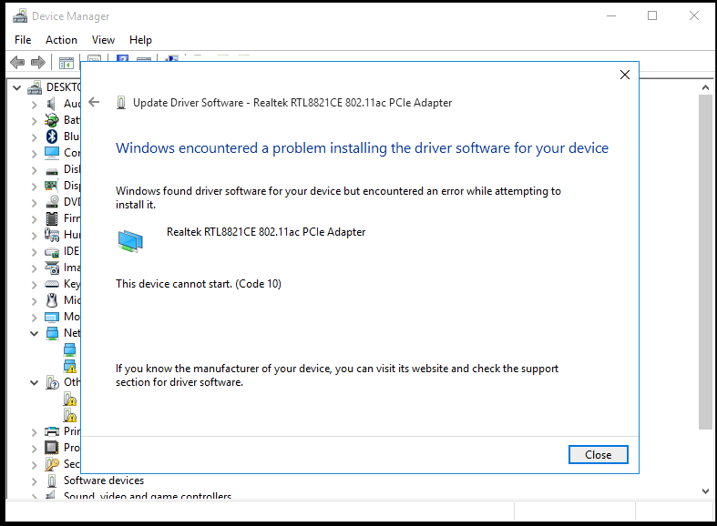Select the Network adapters category icon
717x526 pixels.
point(52,333)
